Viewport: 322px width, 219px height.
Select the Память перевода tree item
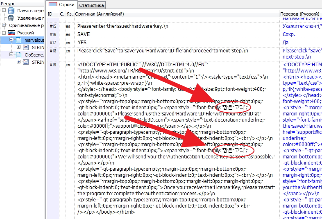tap(30, 11)
